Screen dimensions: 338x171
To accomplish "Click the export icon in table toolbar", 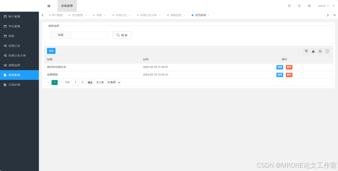I will 313,51.
